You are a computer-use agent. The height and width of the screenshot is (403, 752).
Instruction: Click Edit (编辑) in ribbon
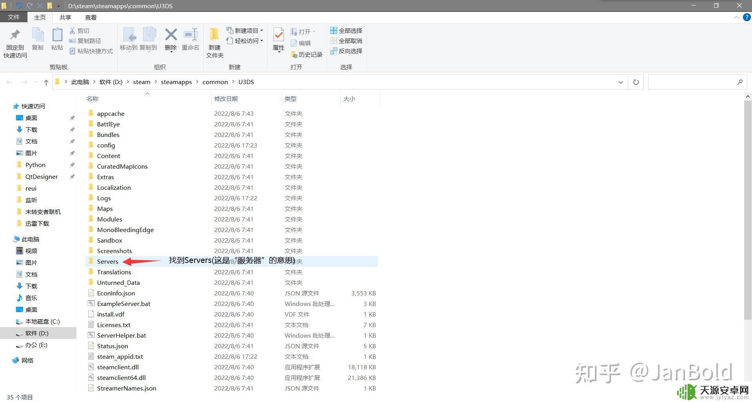(301, 43)
